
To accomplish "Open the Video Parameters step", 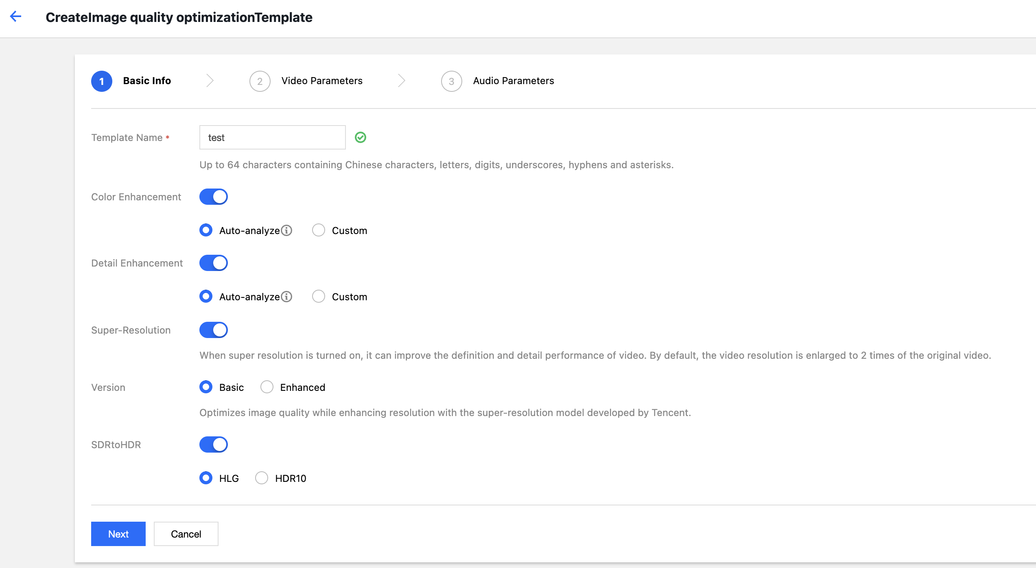I will 321,81.
